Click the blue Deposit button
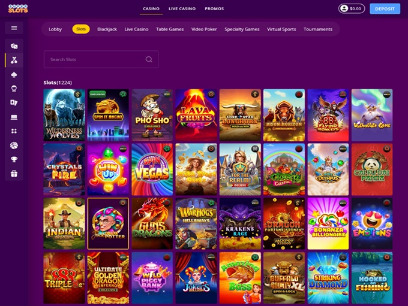Image resolution: width=408 pixels, height=306 pixels. (x=385, y=8)
